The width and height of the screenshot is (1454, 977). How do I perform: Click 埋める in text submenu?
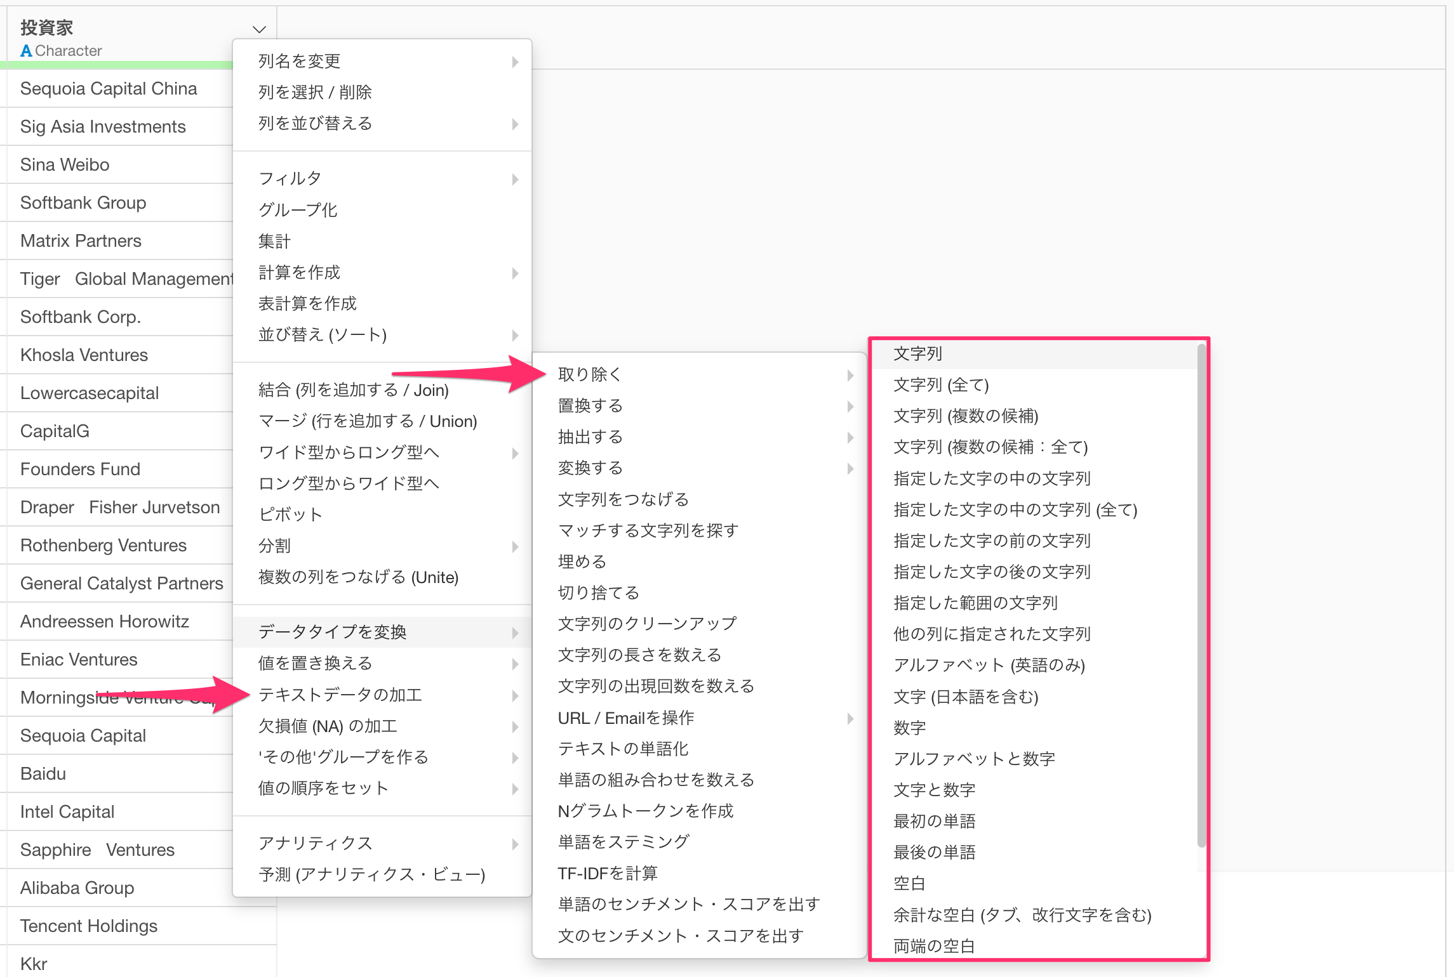coord(700,561)
